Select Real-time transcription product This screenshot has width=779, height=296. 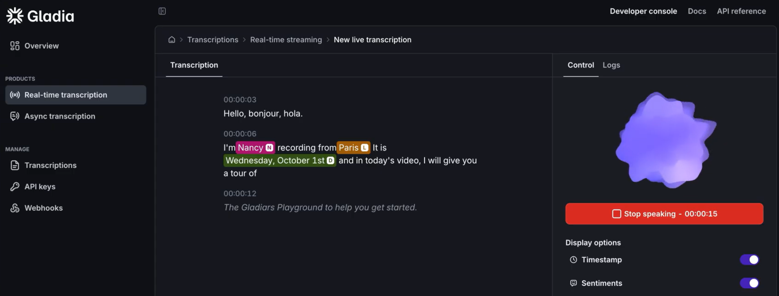76,95
